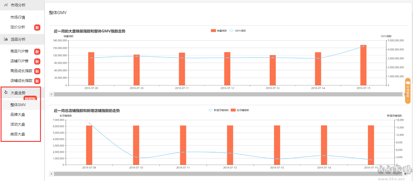Click the 2019-07-15 bar in 销量指数 chart
The image size is (413, 181).
coord(363,65)
